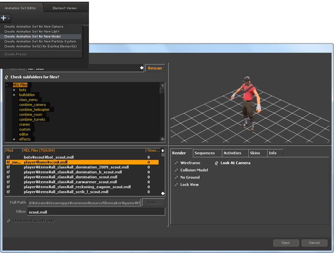The width and height of the screenshot is (334, 253).
Task: Sort by the Mod column header
Action: (x=13, y=151)
